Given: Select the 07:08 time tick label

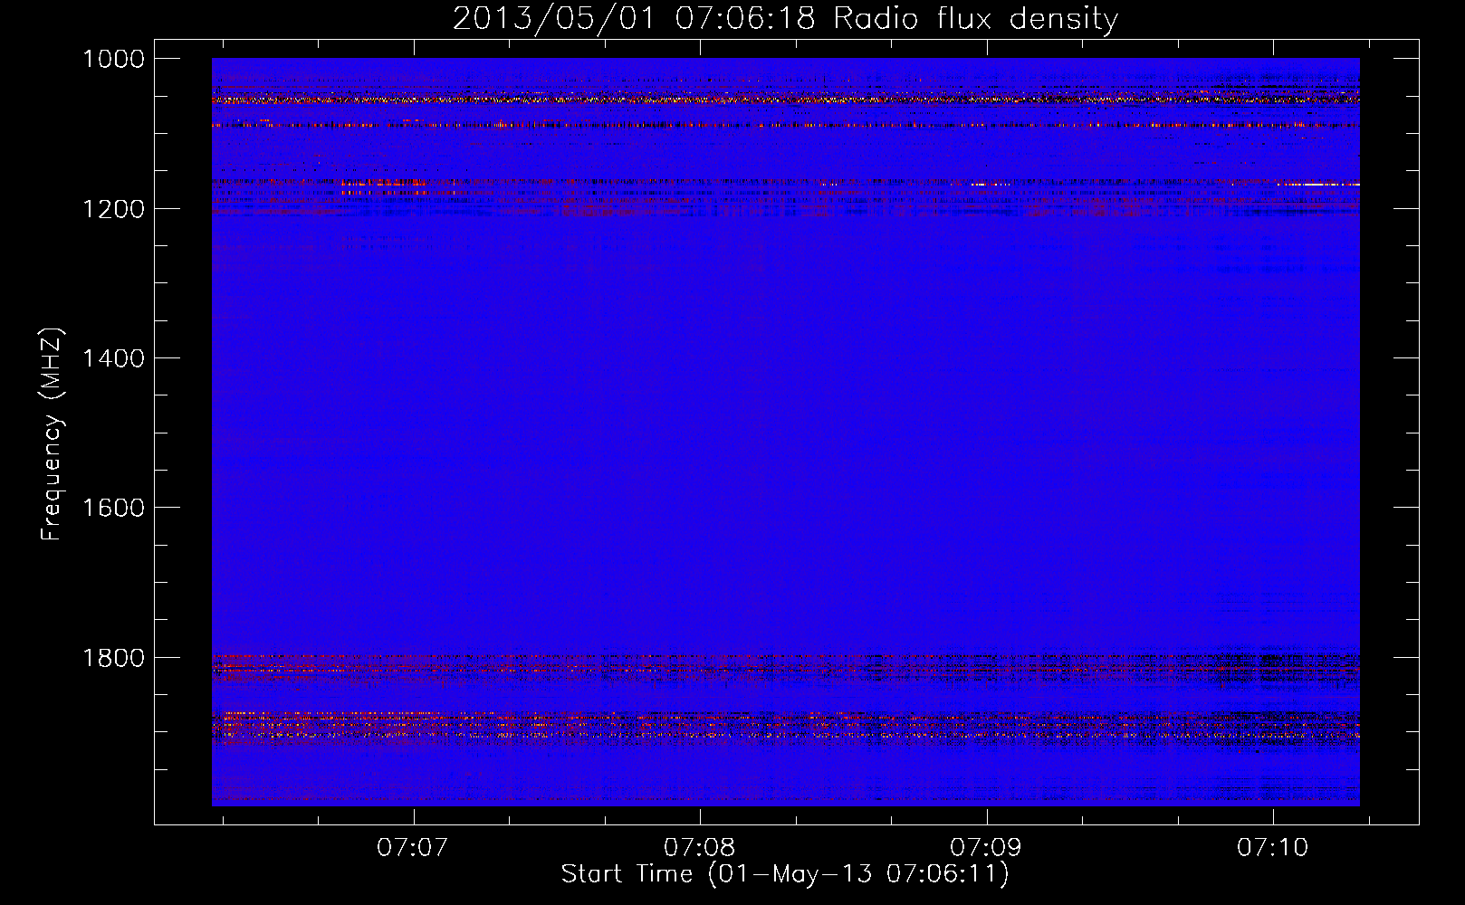Looking at the screenshot, I should point(700,848).
